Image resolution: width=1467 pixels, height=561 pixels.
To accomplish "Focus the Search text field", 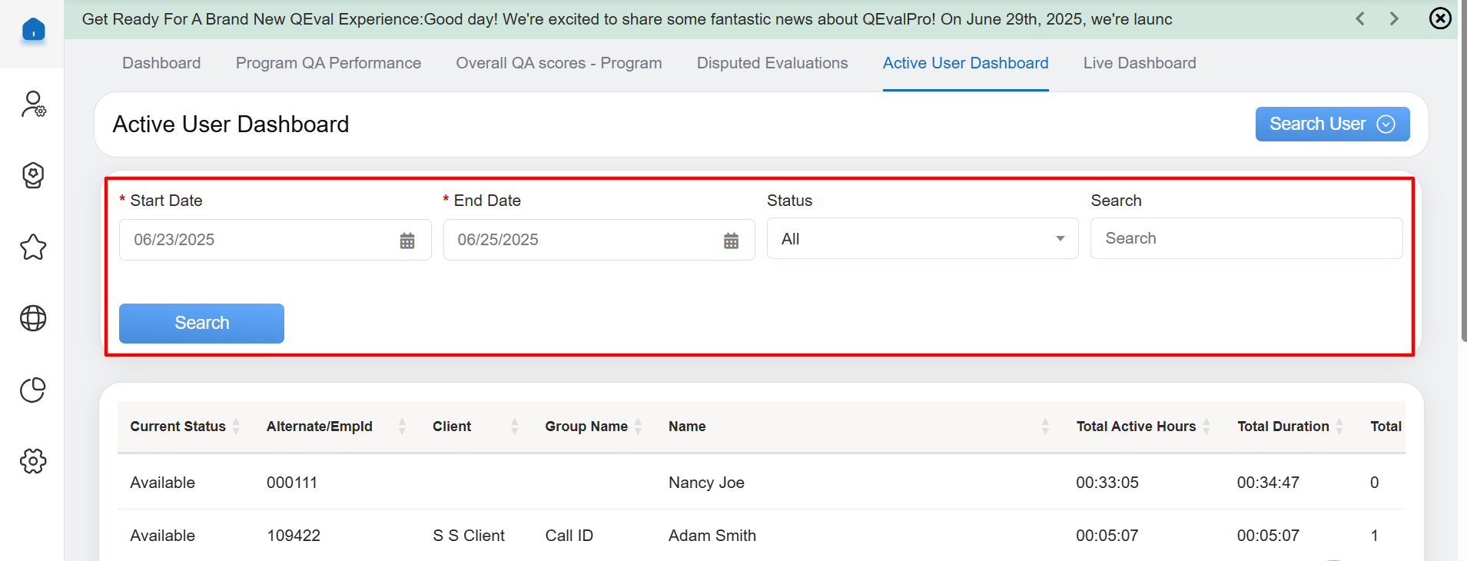I will [1246, 239].
